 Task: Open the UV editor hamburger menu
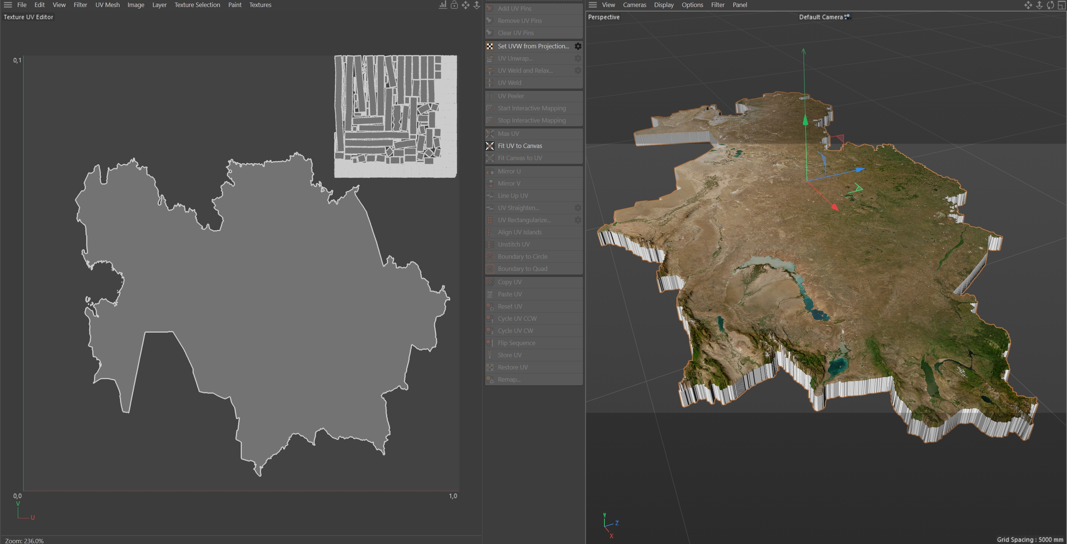[x=8, y=5]
